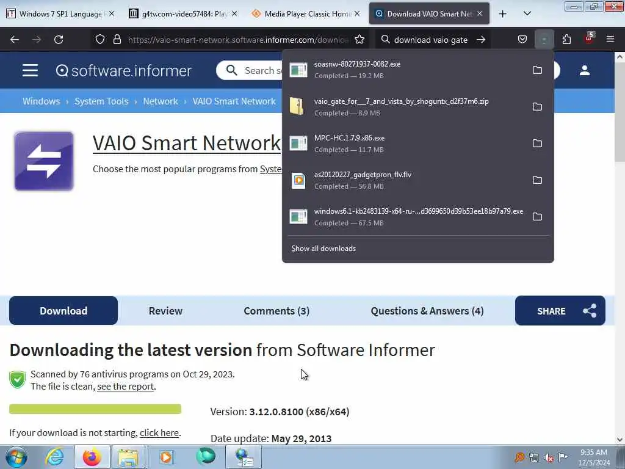Follow the see the report link
The height and width of the screenshot is (469, 625).
point(126,387)
